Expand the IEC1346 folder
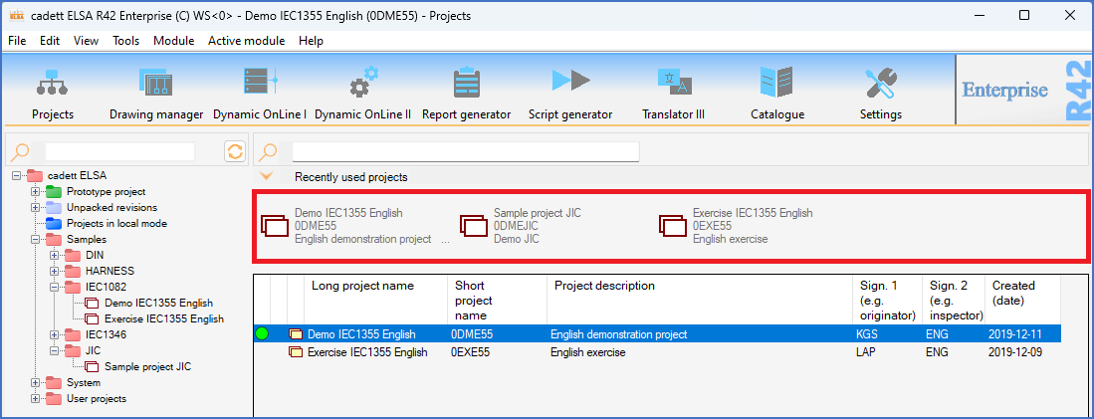 (x=54, y=334)
